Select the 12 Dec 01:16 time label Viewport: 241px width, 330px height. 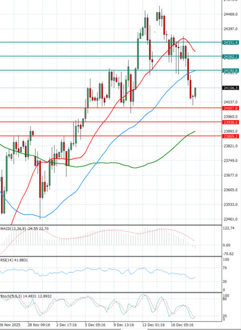[x=153, y=324]
